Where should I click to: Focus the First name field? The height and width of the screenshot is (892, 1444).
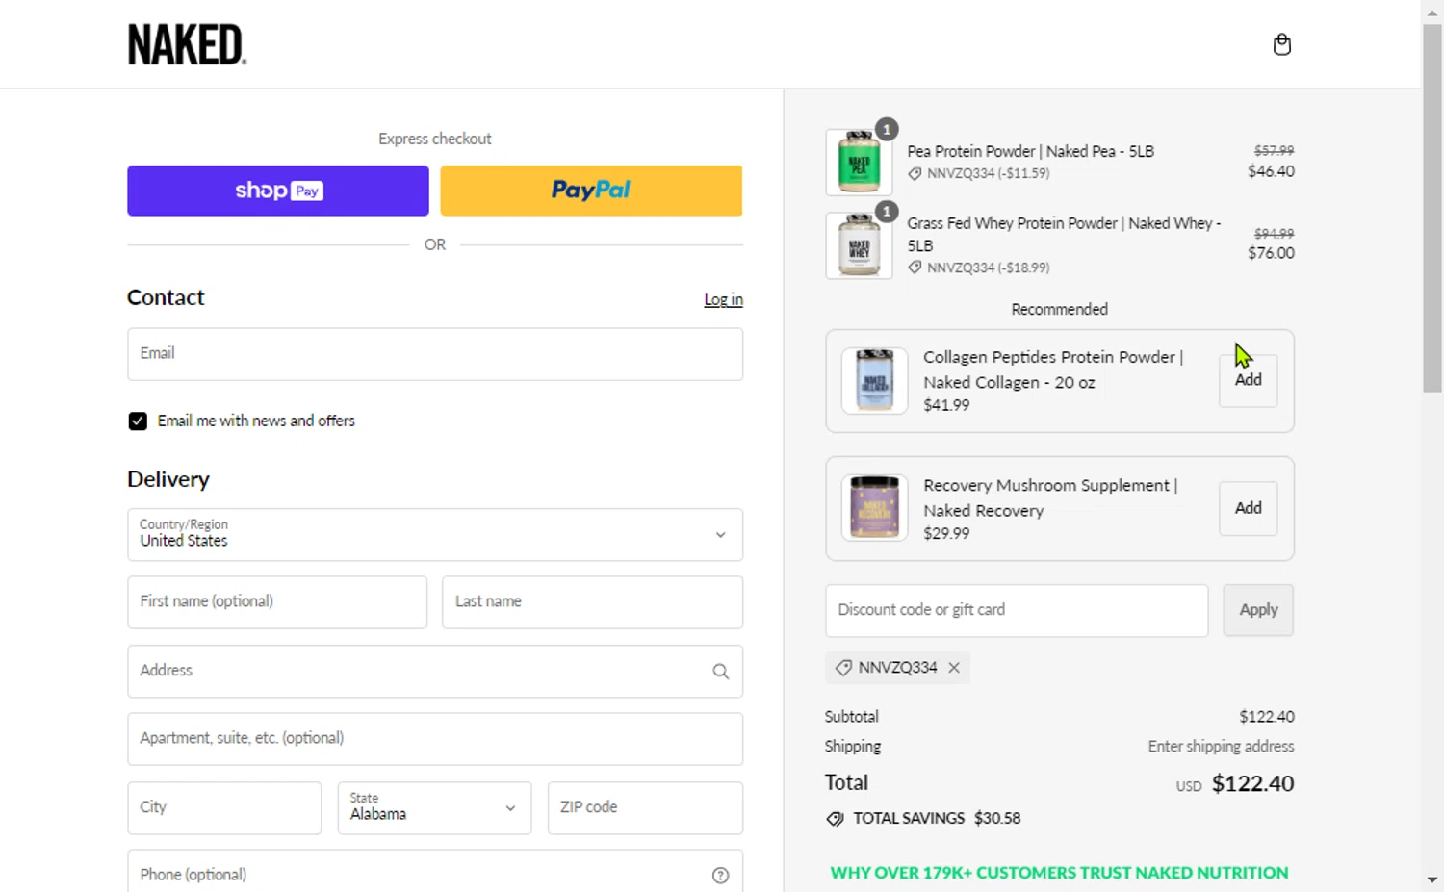point(277,602)
